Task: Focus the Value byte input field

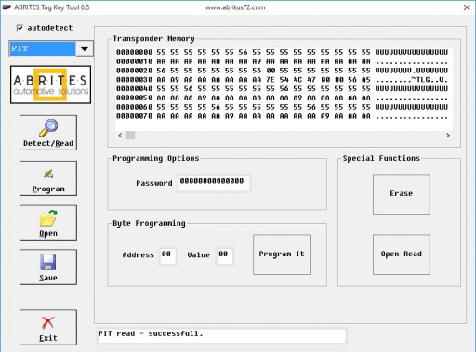Action: pyautogui.click(x=225, y=256)
